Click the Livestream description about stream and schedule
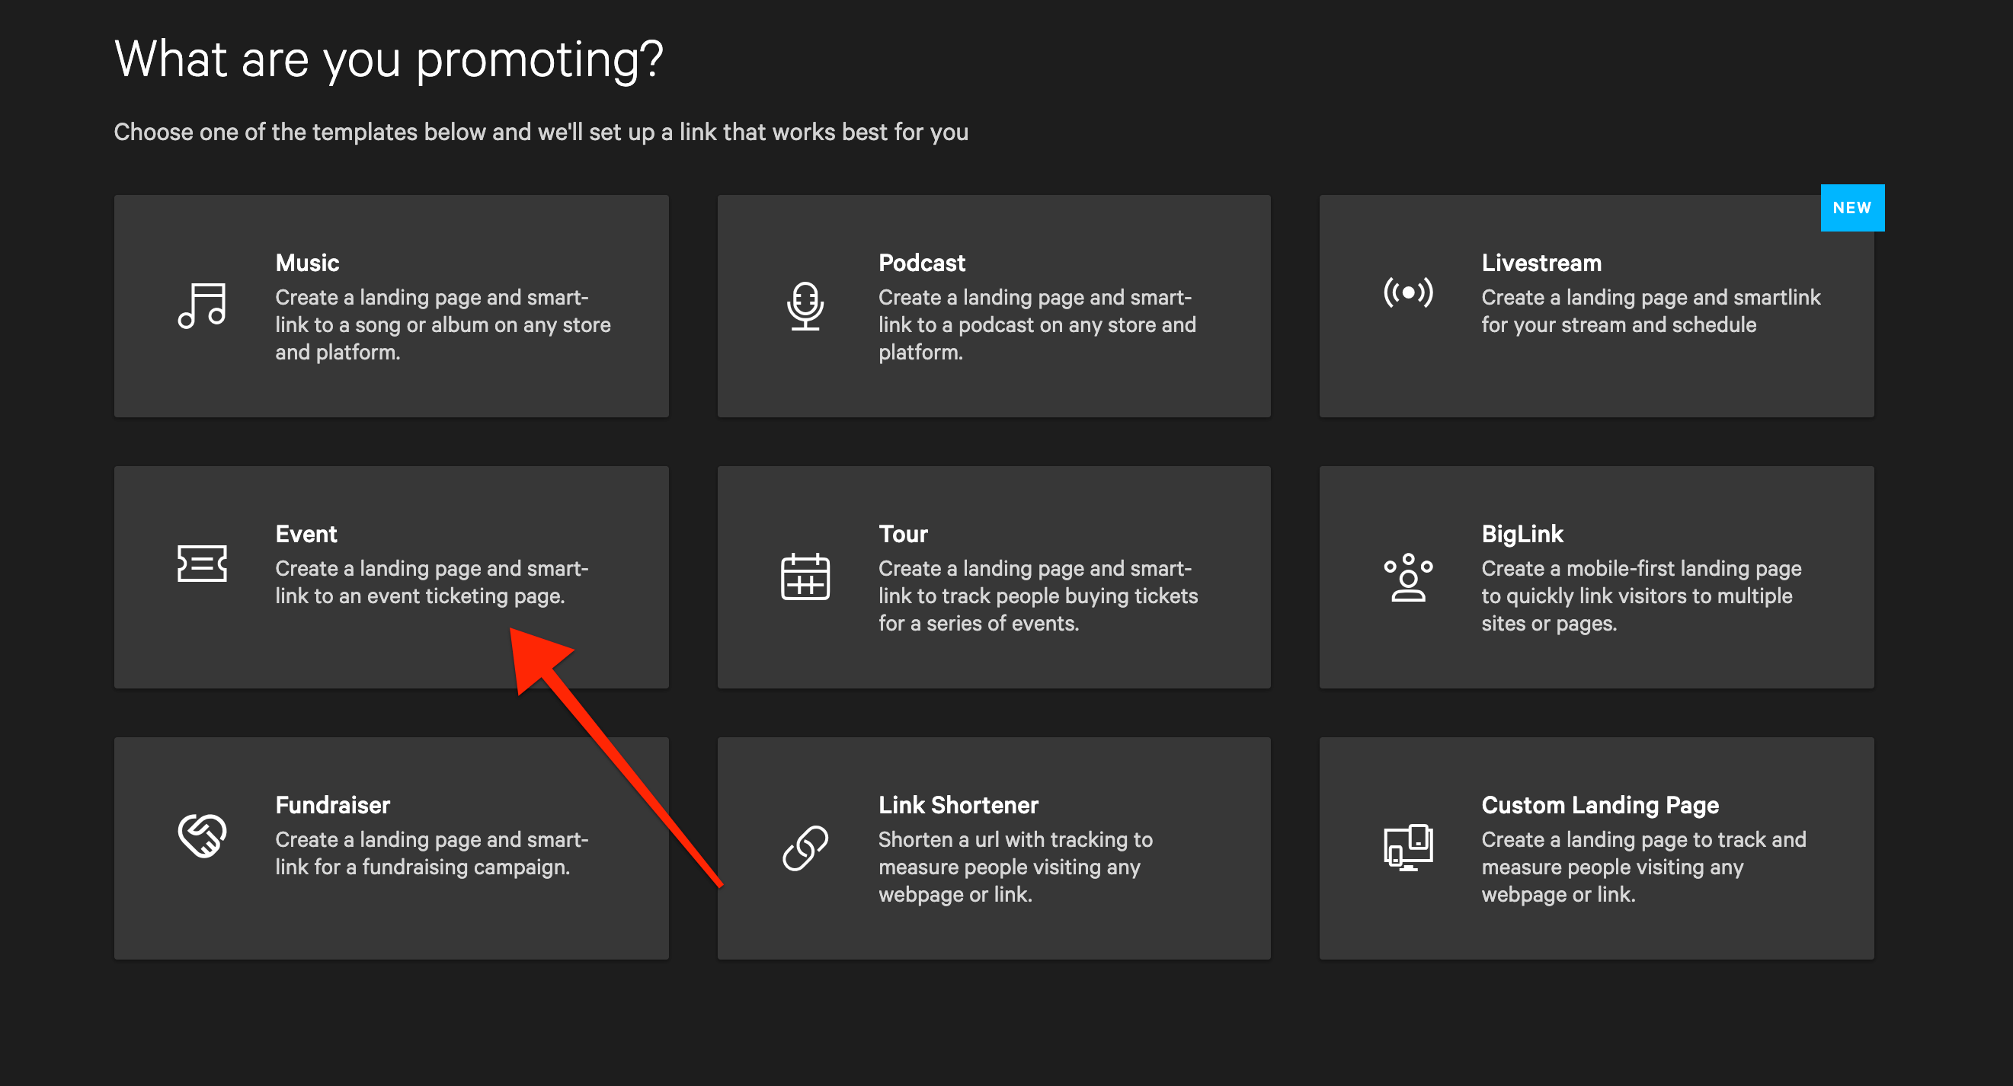The image size is (2013, 1086). click(1650, 311)
